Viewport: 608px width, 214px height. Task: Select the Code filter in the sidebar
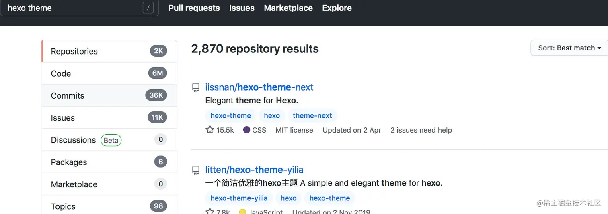pyautogui.click(x=109, y=73)
